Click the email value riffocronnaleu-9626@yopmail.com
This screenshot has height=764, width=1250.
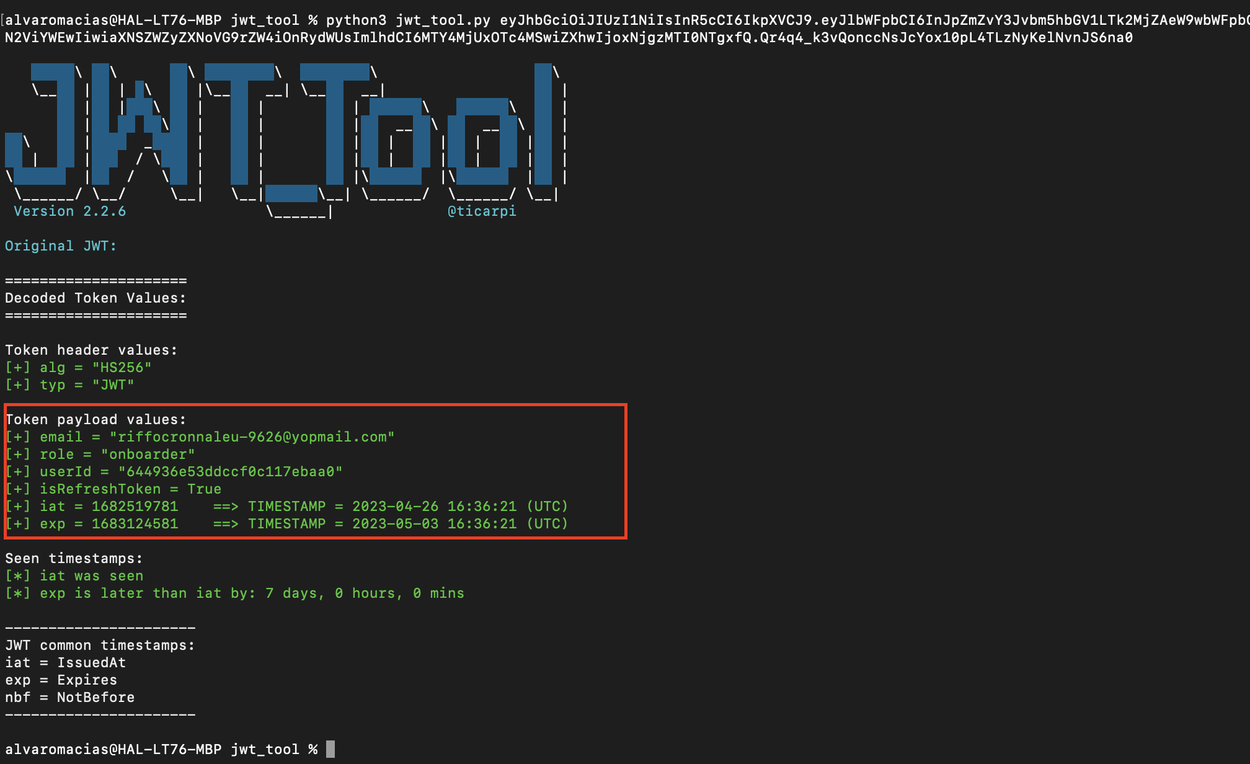pos(252,437)
